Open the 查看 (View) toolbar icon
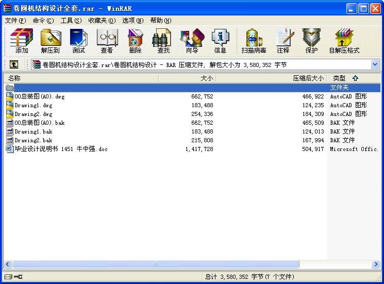Image resolution: width=384 pixels, height=284 pixels. tap(107, 41)
